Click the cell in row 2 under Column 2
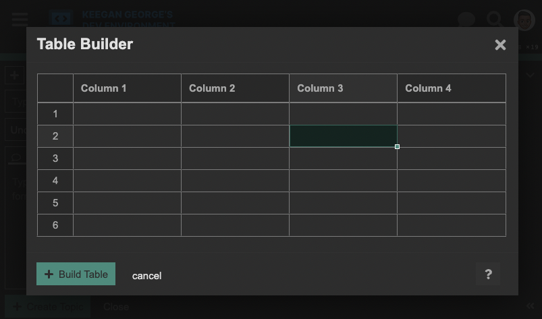 (235, 136)
